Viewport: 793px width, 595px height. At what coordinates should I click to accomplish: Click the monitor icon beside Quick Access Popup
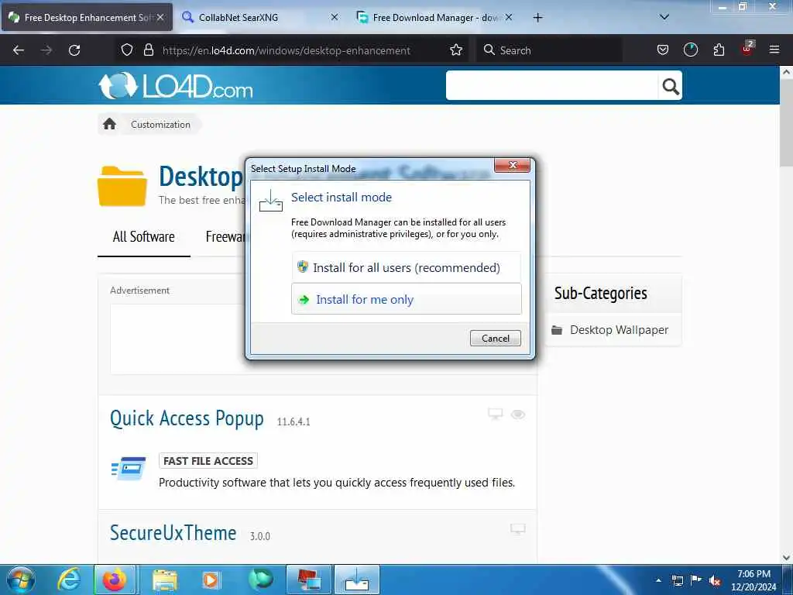495,414
